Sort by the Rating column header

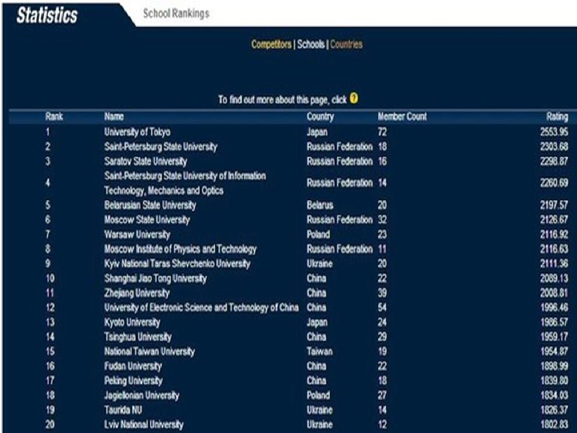(x=557, y=117)
